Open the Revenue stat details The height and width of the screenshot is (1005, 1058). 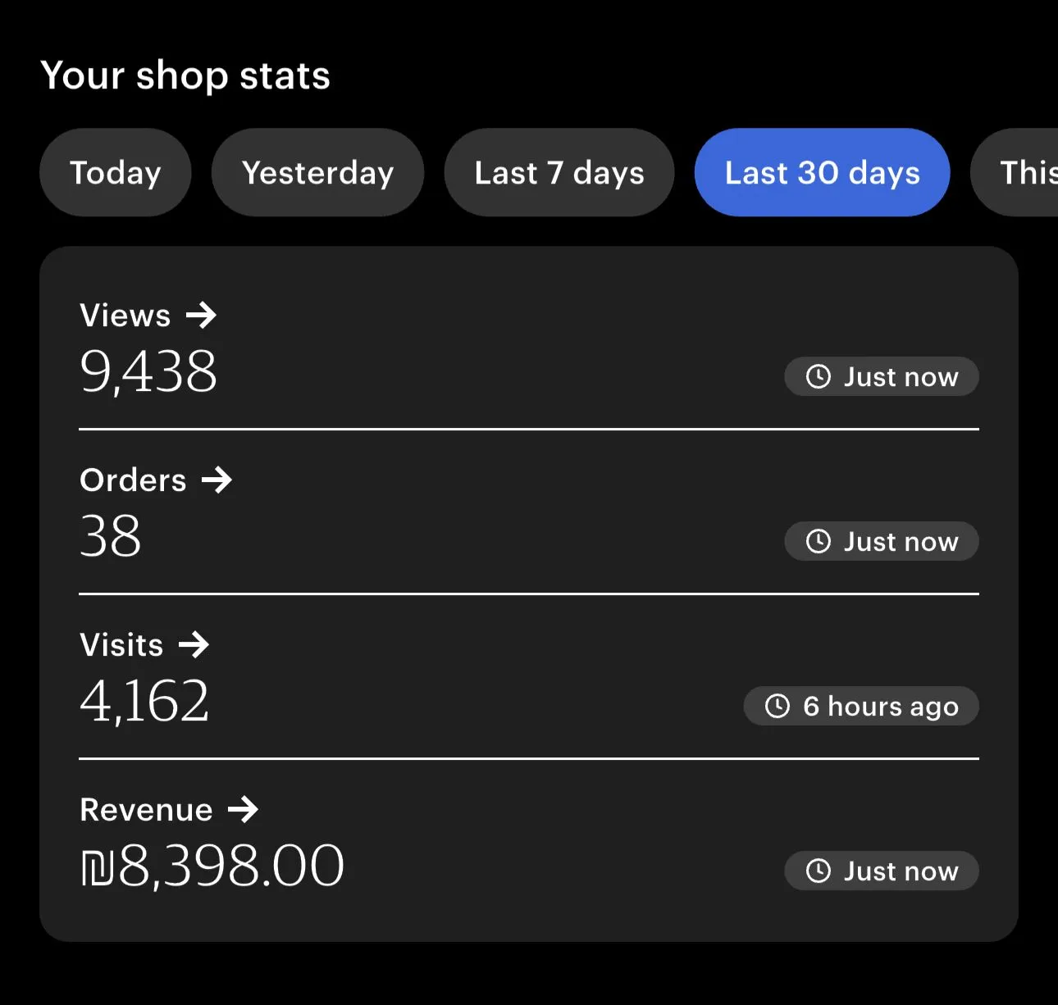coord(147,810)
